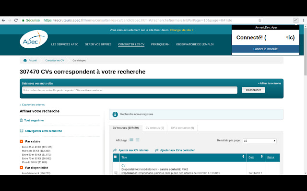Click the Tout supprimer link

[x=34, y=120]
